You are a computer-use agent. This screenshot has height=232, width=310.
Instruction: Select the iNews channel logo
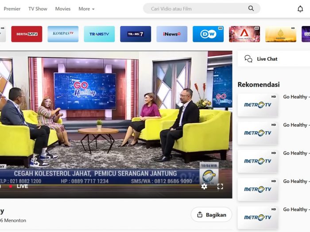(172, 34)
